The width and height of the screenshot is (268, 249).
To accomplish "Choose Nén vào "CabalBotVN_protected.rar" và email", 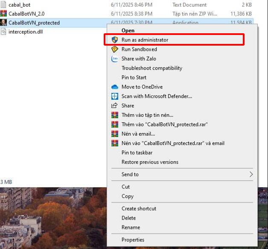I will [x=173, y=143].
